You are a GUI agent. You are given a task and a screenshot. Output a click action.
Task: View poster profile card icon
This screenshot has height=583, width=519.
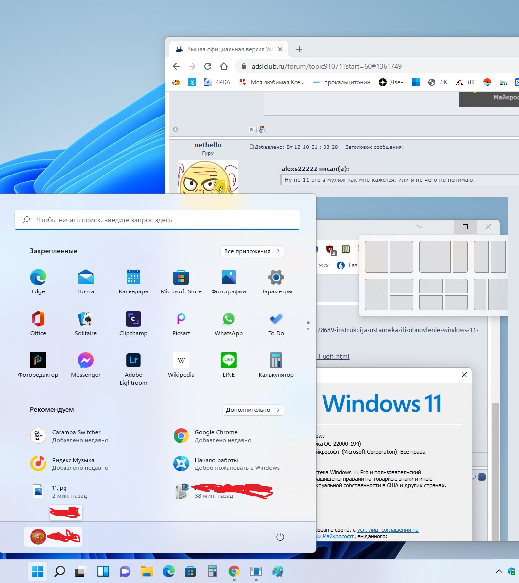point(253,129)
